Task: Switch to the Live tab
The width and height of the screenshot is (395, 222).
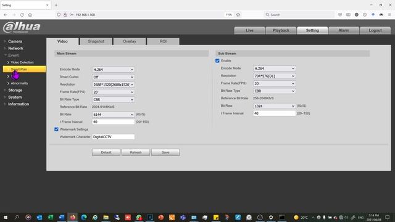Action: (249, 30)
